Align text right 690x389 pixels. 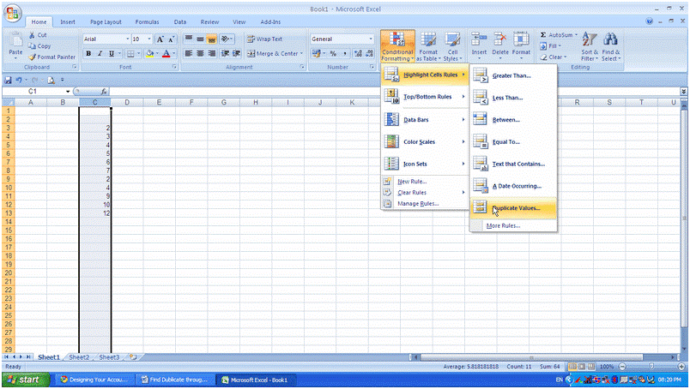point(211,54)
